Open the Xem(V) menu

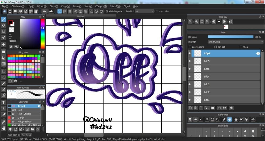(x=88, y=6)
